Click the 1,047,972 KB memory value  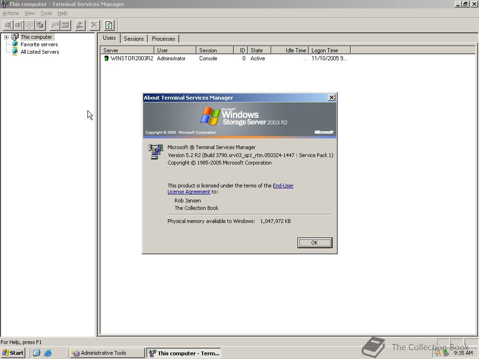click(x=275, y=221)
